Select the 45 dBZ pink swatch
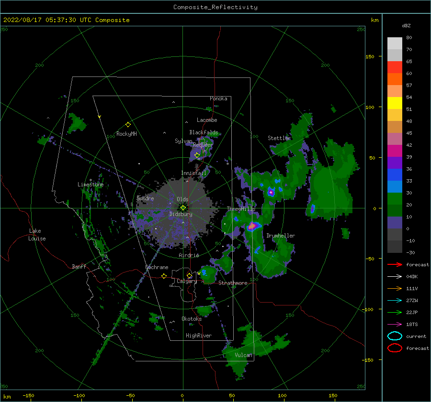The width and height of the screenshot is (431, 402). 395,139
